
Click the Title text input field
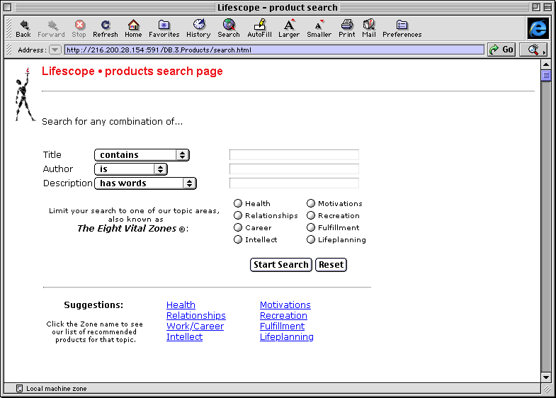click(x=294, y=155)
